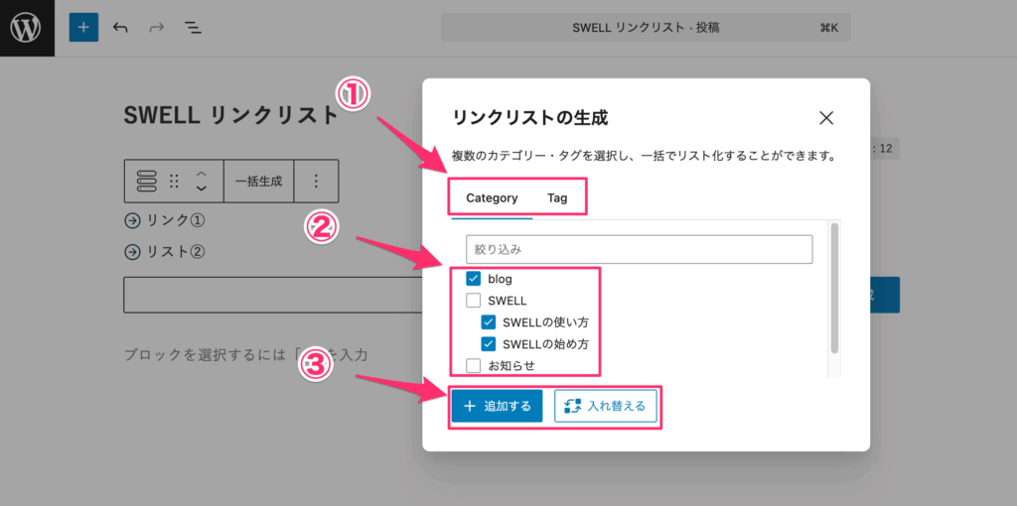Check the SWELL category checkbox
Image resolution: width=1017 pixels, height=506 pixels.
tap(474, 301)
